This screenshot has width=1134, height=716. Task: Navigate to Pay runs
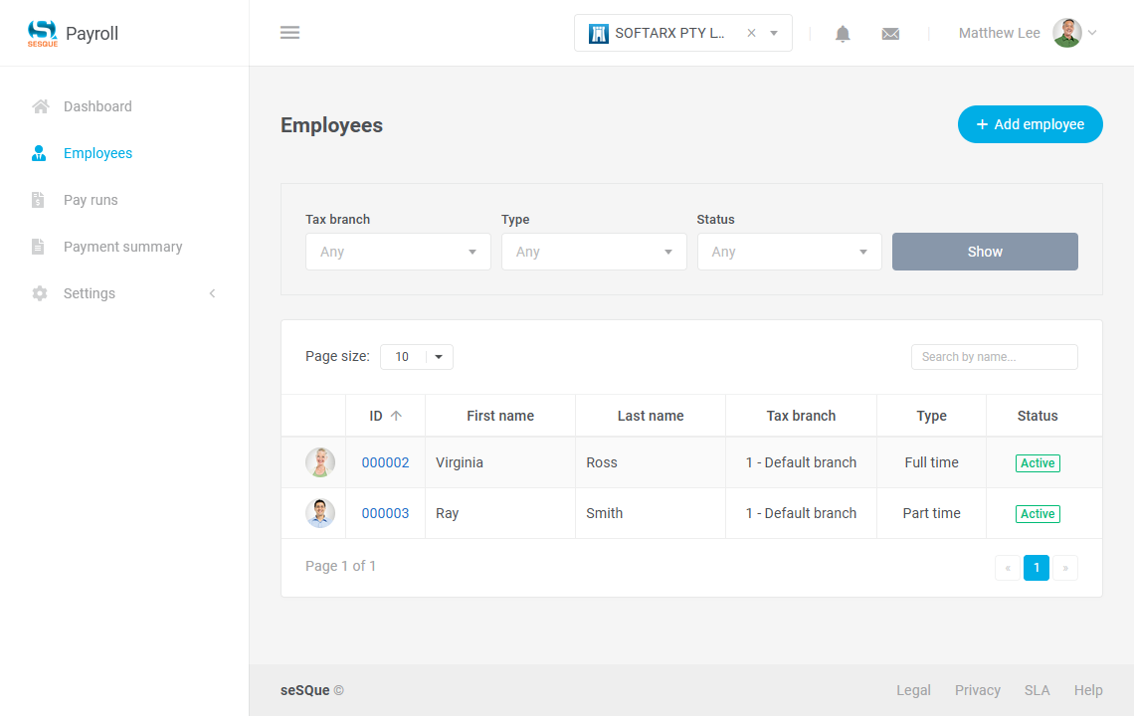click(x=90, y=200)
